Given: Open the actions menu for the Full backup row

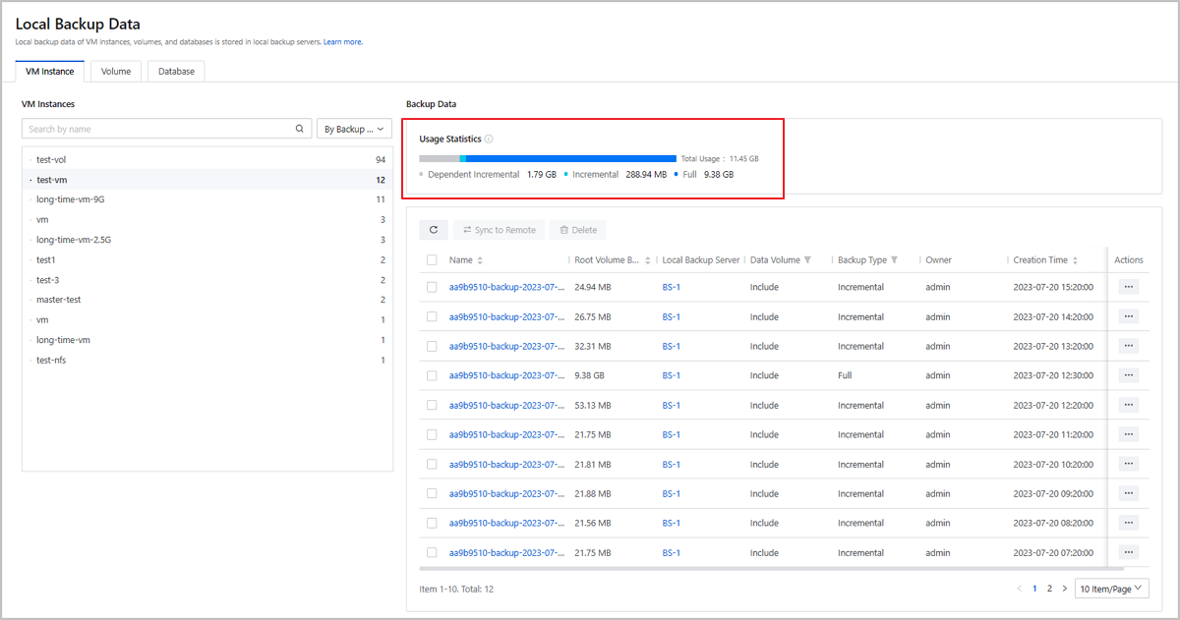Looking at the screenshot, I should tap(1128, 375).
